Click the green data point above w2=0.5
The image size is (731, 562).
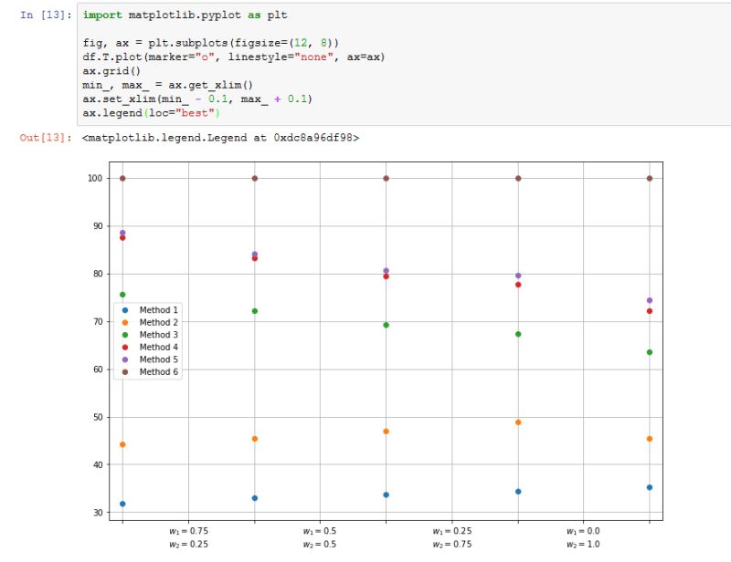pos(252,309)
